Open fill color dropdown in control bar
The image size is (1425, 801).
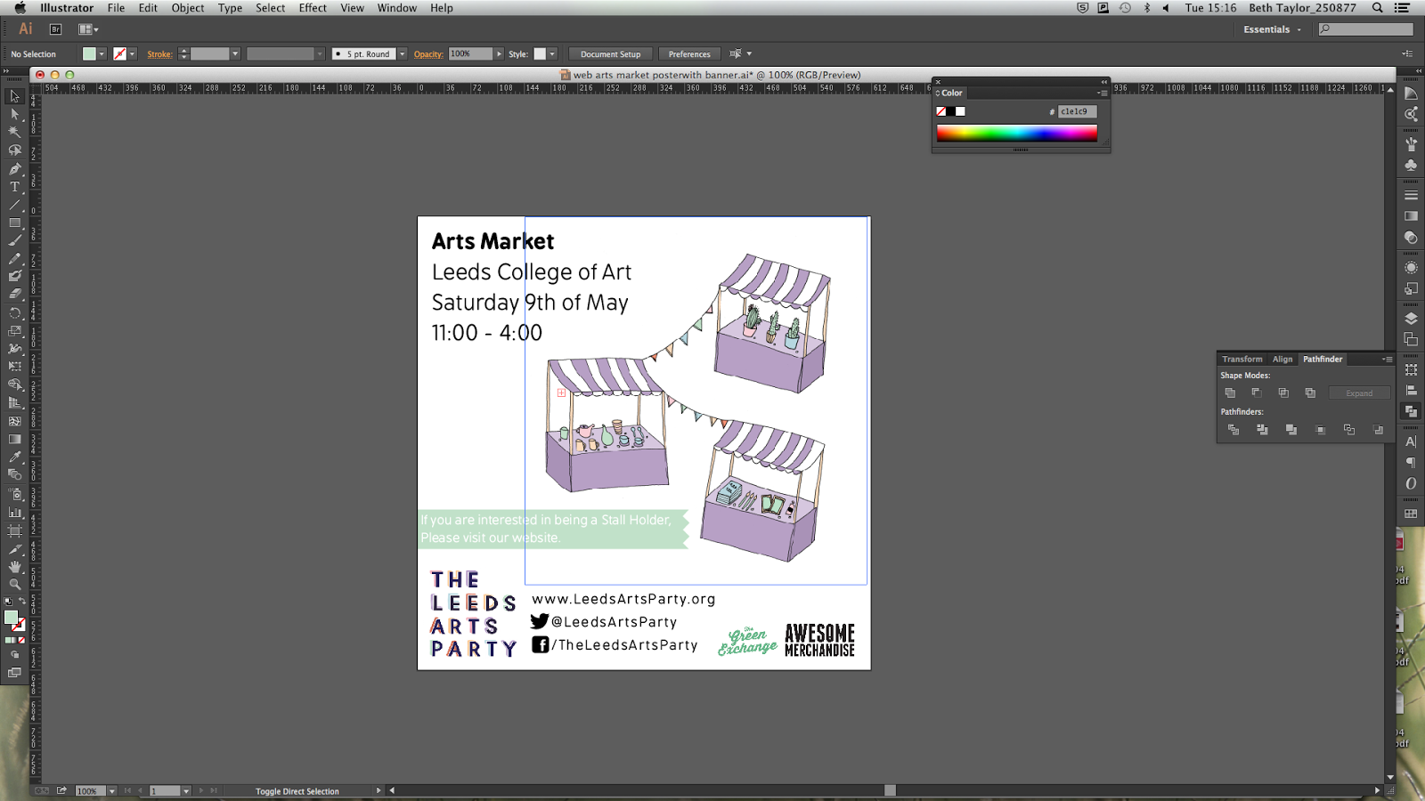pos(102,54)
